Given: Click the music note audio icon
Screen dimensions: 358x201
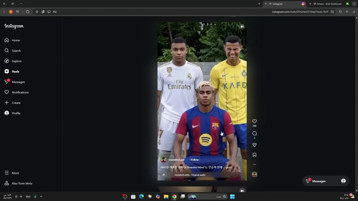Looking at the screenshot, I should 164,175.
